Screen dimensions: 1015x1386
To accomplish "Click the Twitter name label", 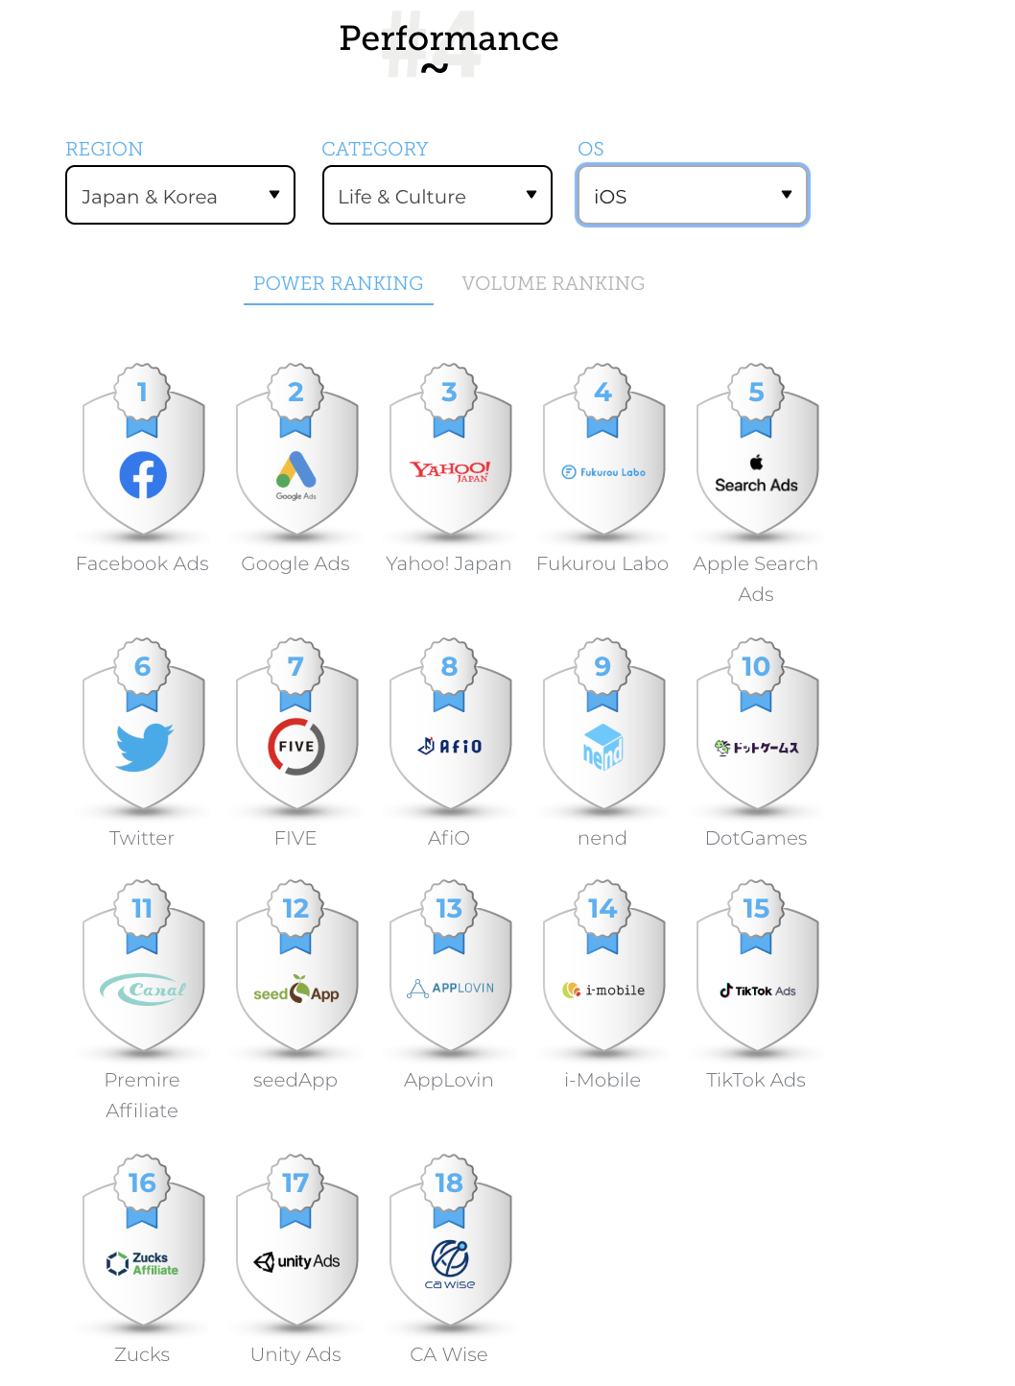I will click(142, 838).
